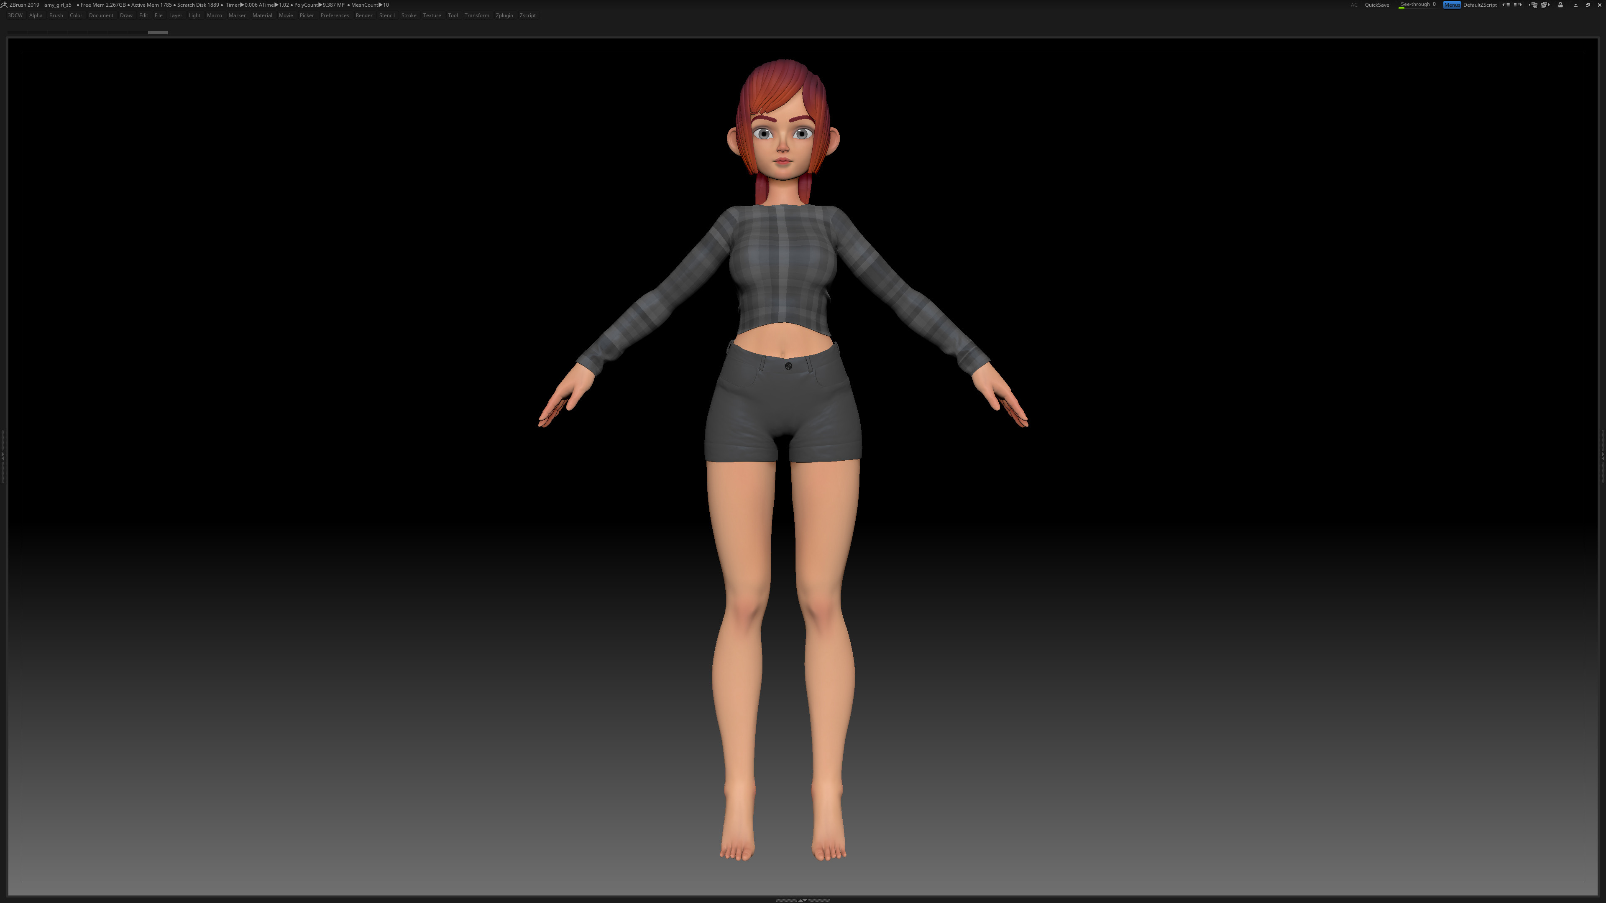
Task: Click the 'Free Mem 2.267GB' status text
Action: coord(103,5)
